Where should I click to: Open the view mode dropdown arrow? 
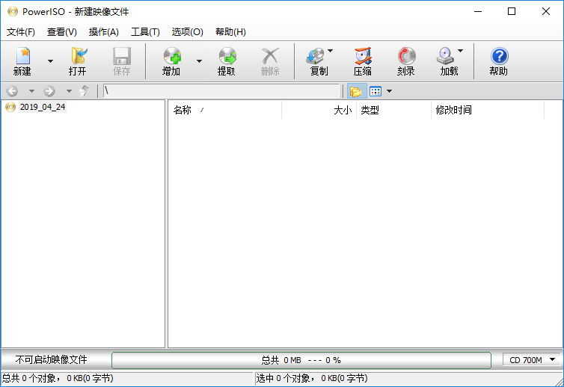click(x=389, y=91)
